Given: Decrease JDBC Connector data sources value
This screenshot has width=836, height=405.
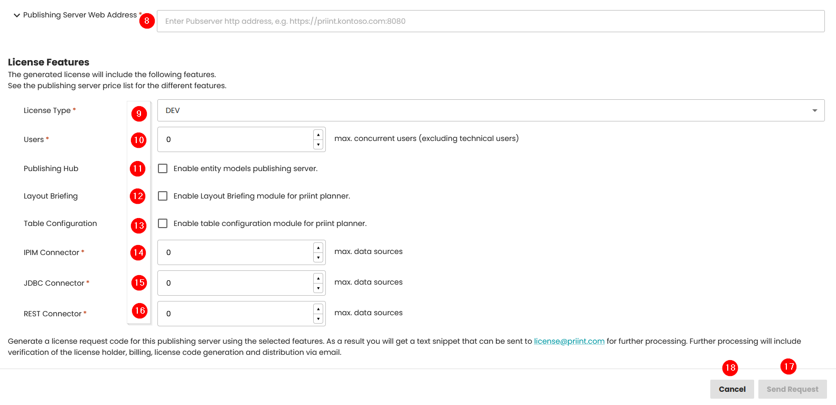Looking at the screenshot, I should click(x=318, y=288).
